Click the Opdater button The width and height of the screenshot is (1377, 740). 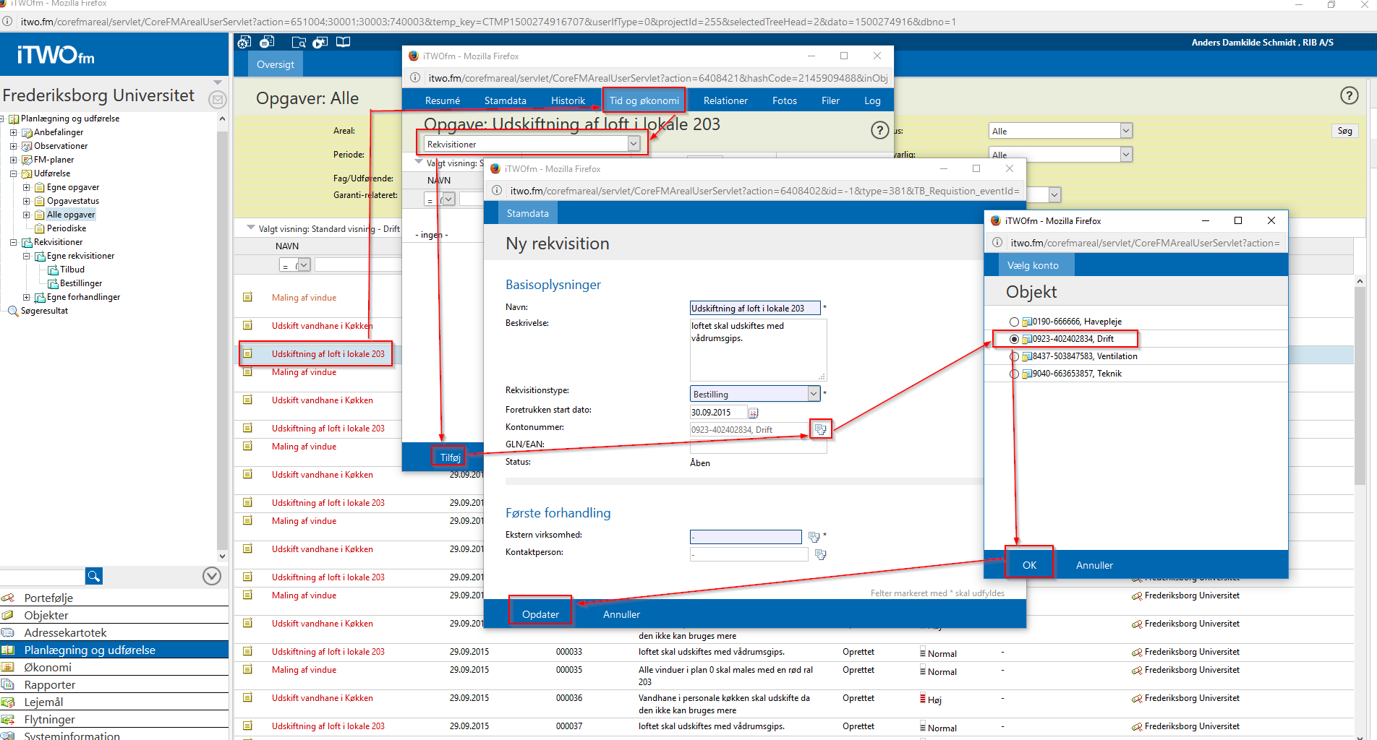pyautogui.click(x=540, y=614)
